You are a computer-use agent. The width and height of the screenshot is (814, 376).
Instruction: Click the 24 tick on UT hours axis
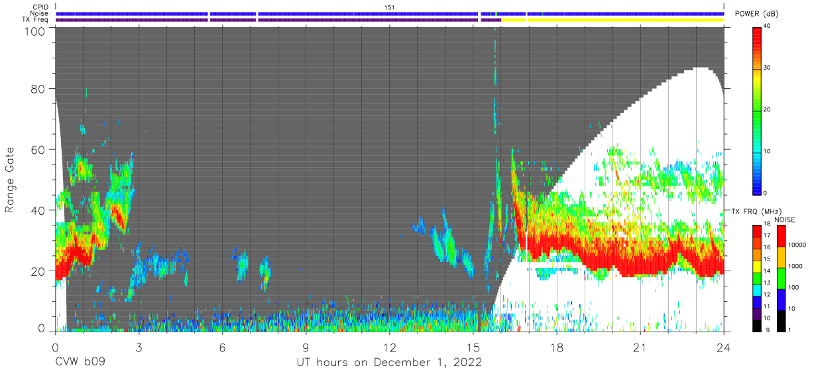point(723,347)
